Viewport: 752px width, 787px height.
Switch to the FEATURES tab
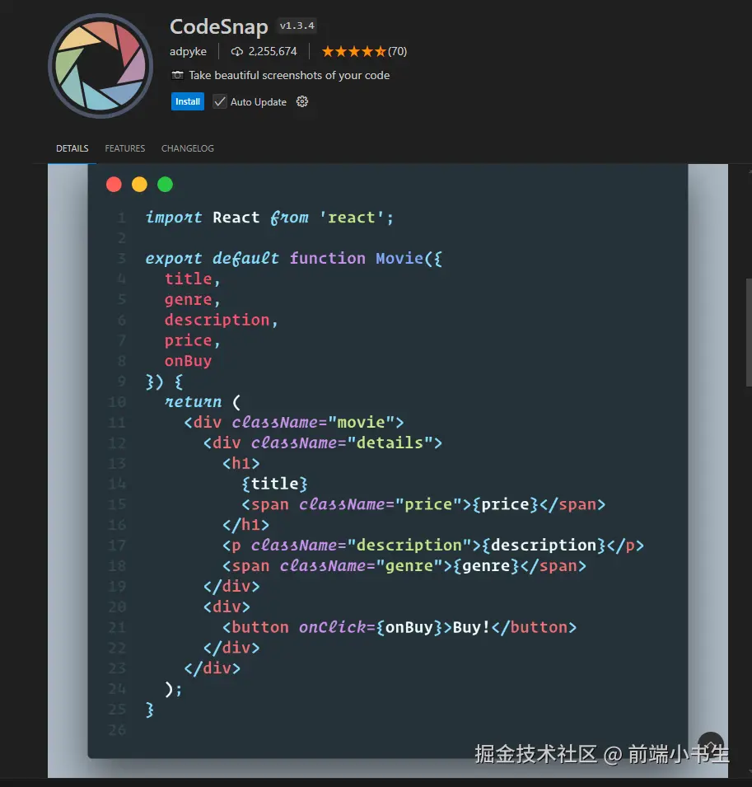pyautogui.click(x=124, y=148)
